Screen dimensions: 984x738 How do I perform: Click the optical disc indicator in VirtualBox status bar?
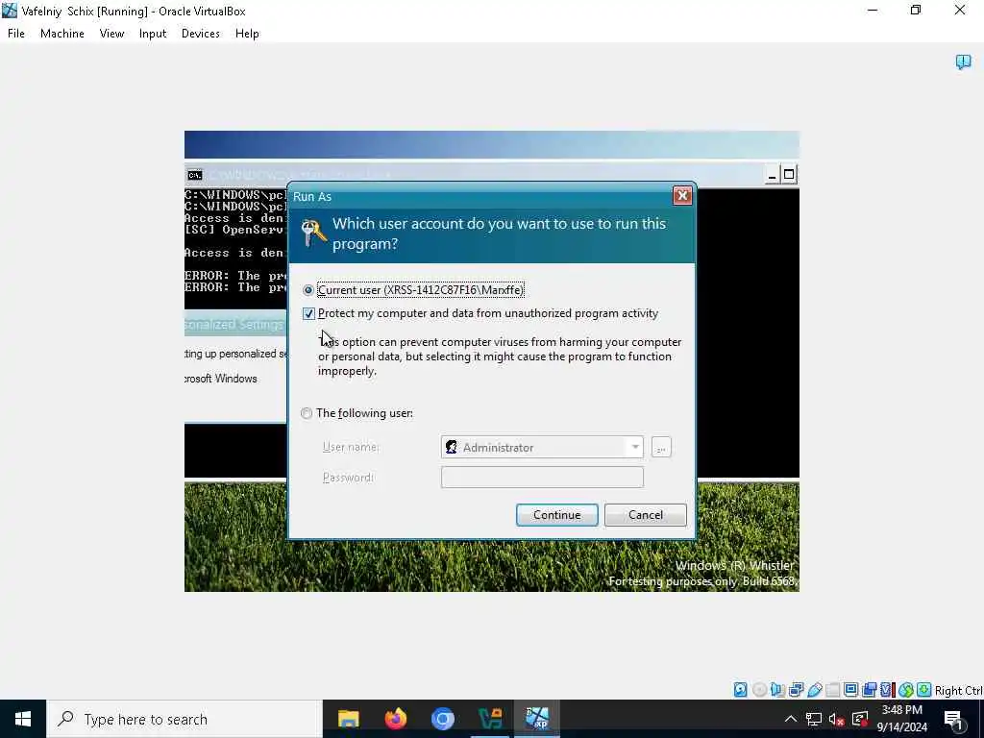point(759,690)
